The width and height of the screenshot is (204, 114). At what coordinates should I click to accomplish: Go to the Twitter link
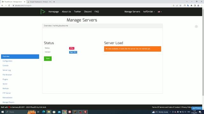point(77,12)
